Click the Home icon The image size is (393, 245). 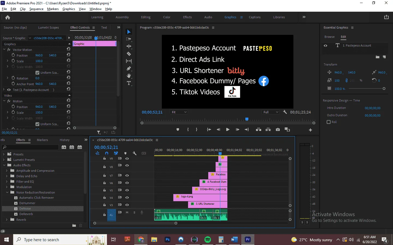(x=8, y=17)
